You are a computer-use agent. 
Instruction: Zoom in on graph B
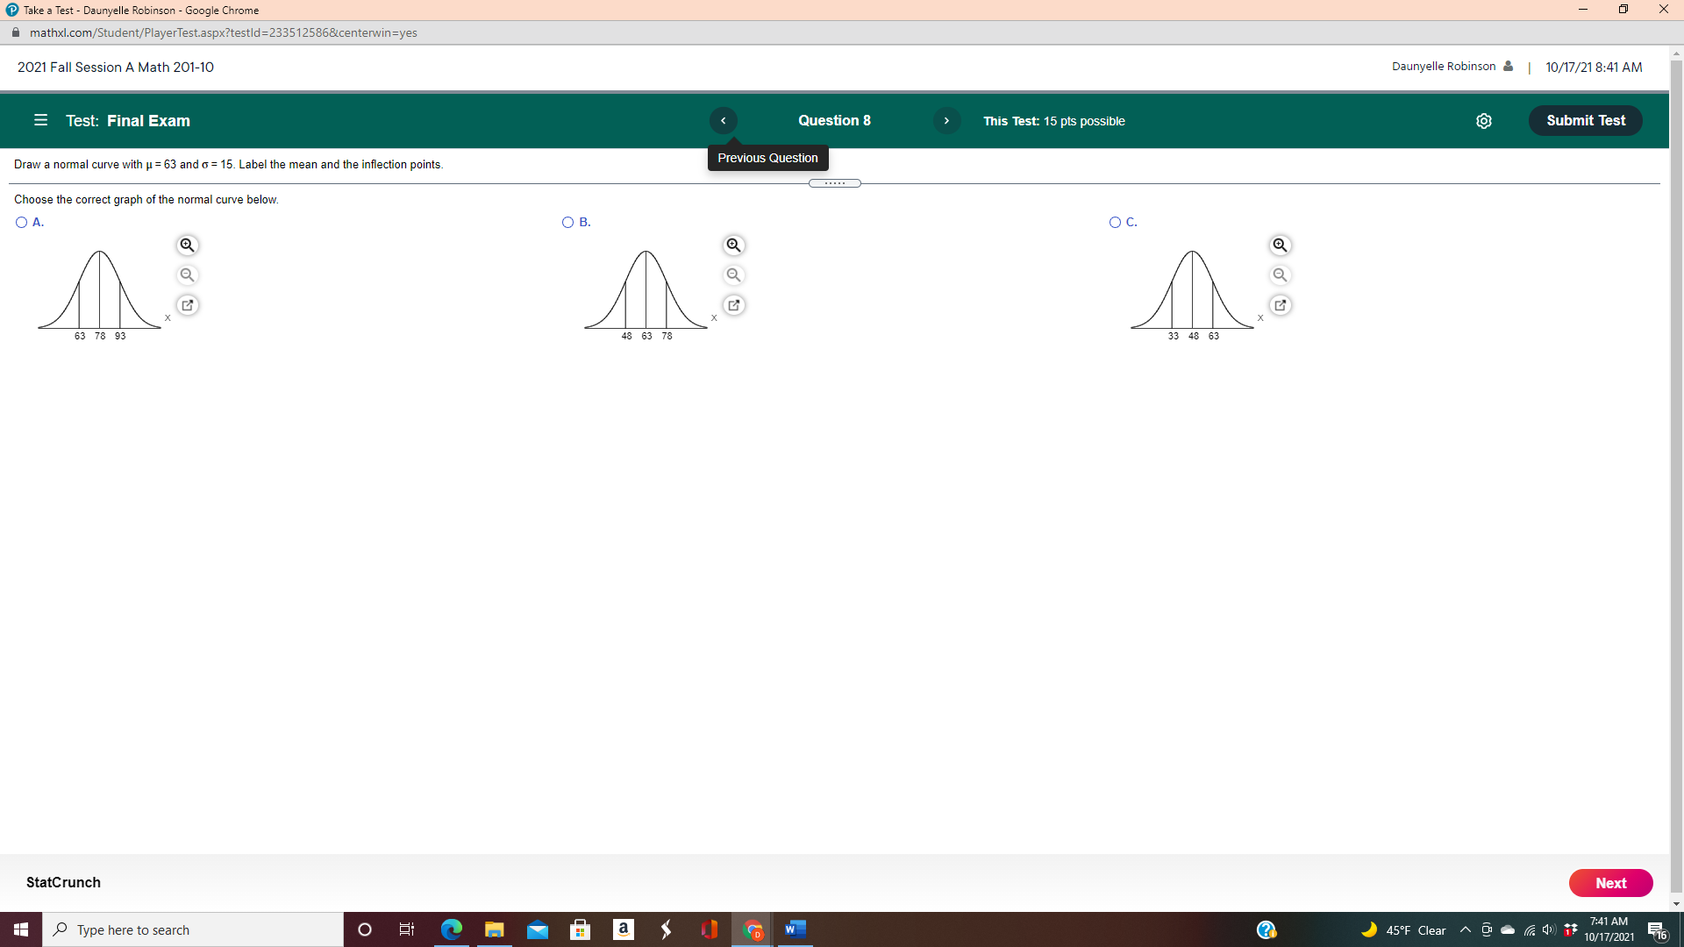tap(733, 245)
